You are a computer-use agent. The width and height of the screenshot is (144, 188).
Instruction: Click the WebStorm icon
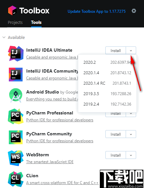(16, 158)
